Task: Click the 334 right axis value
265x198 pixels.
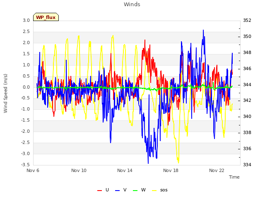Action: 247,165
